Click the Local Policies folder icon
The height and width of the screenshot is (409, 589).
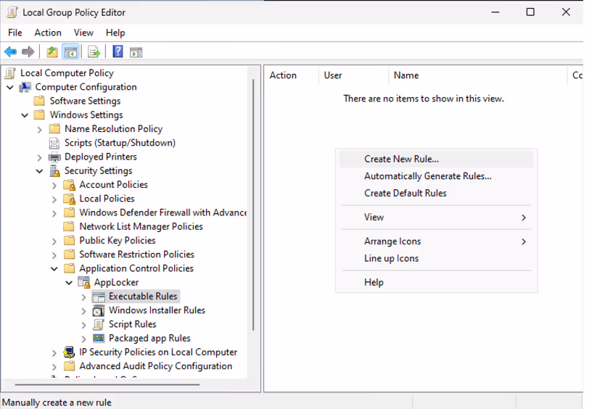(x=70, y=199)
